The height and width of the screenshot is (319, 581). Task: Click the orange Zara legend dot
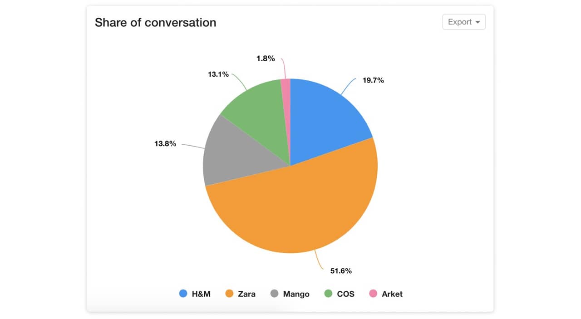tap(229, 294)
